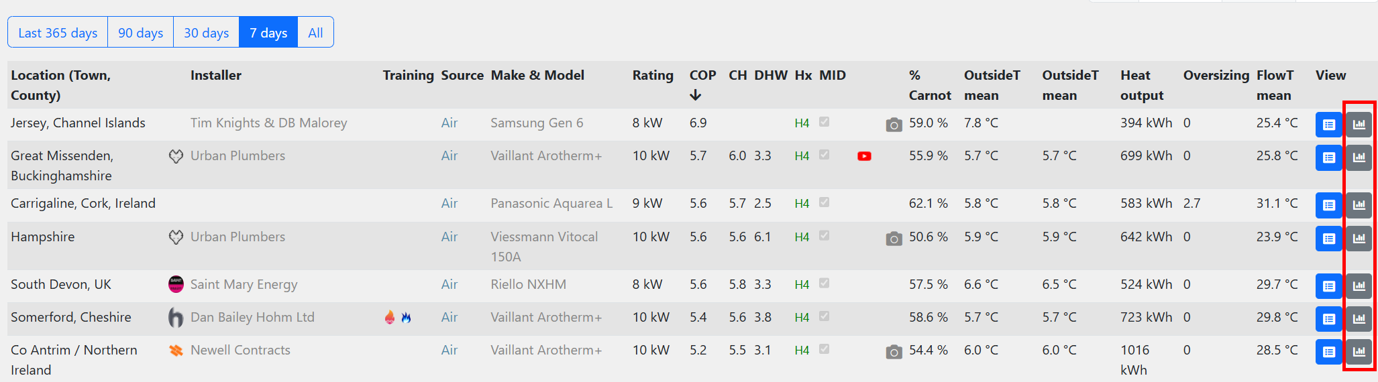Open list view for Great Missenden row
Viewport: 1378px width, 382px height.
point(1328,157)
